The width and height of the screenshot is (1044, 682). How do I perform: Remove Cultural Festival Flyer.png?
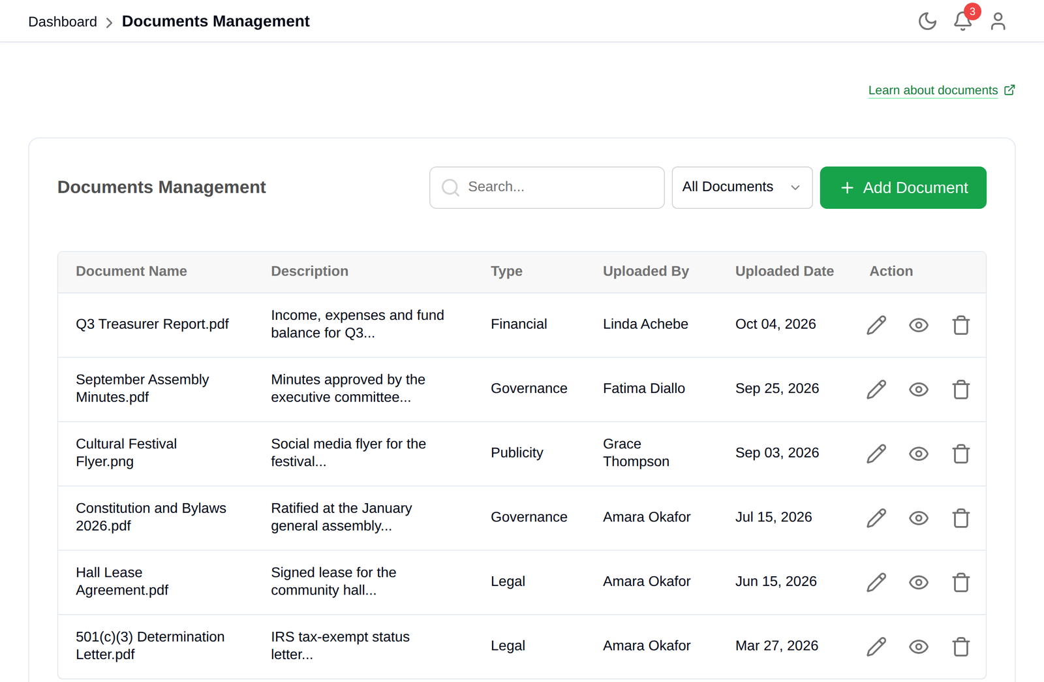coord(961,454)
